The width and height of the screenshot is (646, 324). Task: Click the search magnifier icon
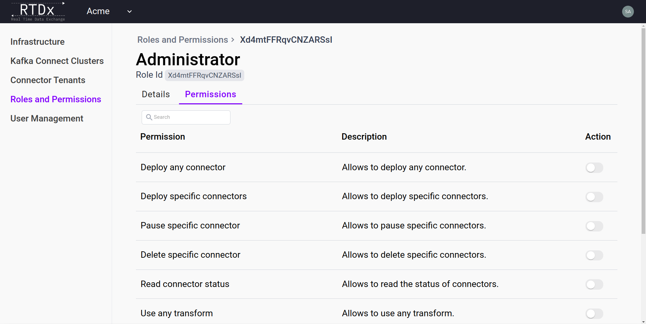coord(149,117)
